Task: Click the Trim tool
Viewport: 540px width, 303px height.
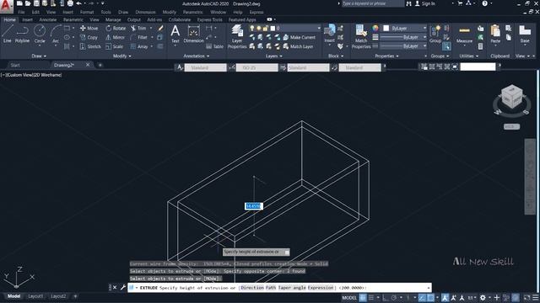Action: click(x=138, y=28)
